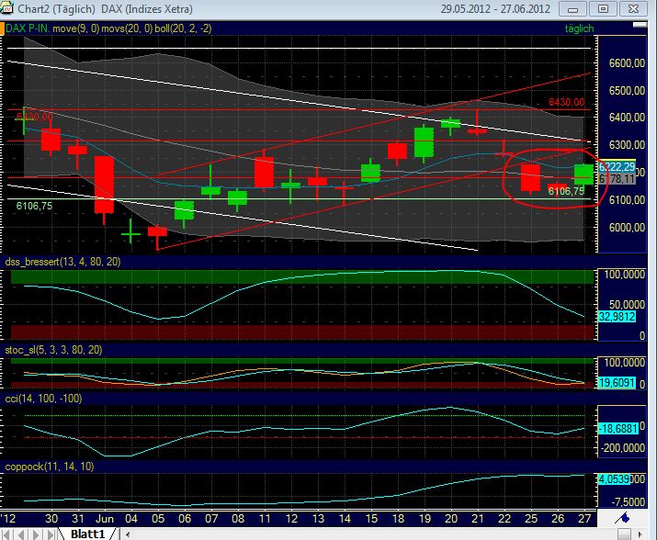Click the 6222,29 price marker on axis

point(617,167)
